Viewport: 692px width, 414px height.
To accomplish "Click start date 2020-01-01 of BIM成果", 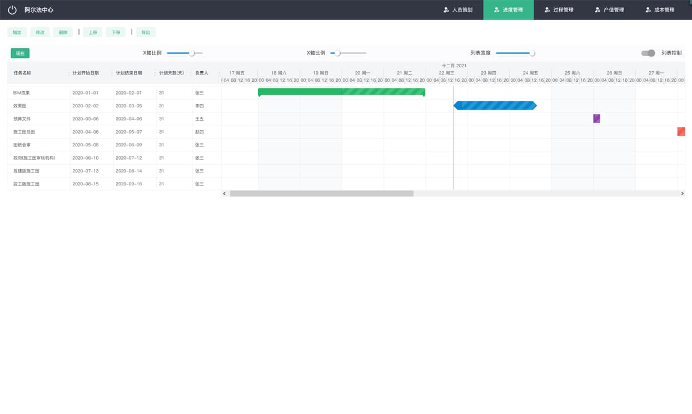I will click(x=86, y=93).
